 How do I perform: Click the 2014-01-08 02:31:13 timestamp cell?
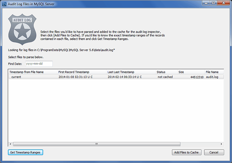[x=76, y=77]
